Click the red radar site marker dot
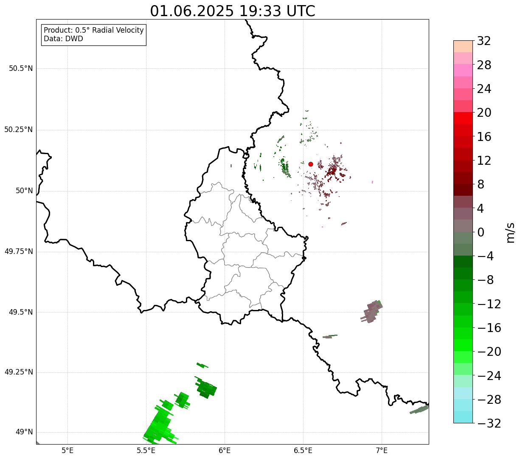The image size is (520, 459). pos(311,164)
